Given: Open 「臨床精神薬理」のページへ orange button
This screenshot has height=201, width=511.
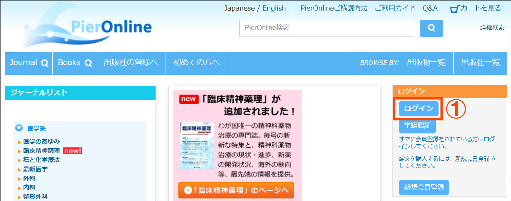Looking at the screenshot, I should click(x=236, y=190).
